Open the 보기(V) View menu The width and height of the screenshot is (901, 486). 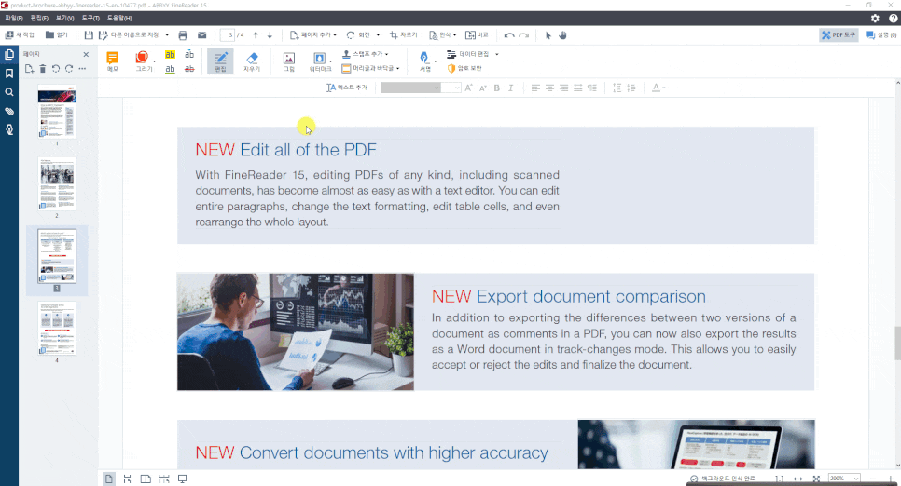point(65,19)
